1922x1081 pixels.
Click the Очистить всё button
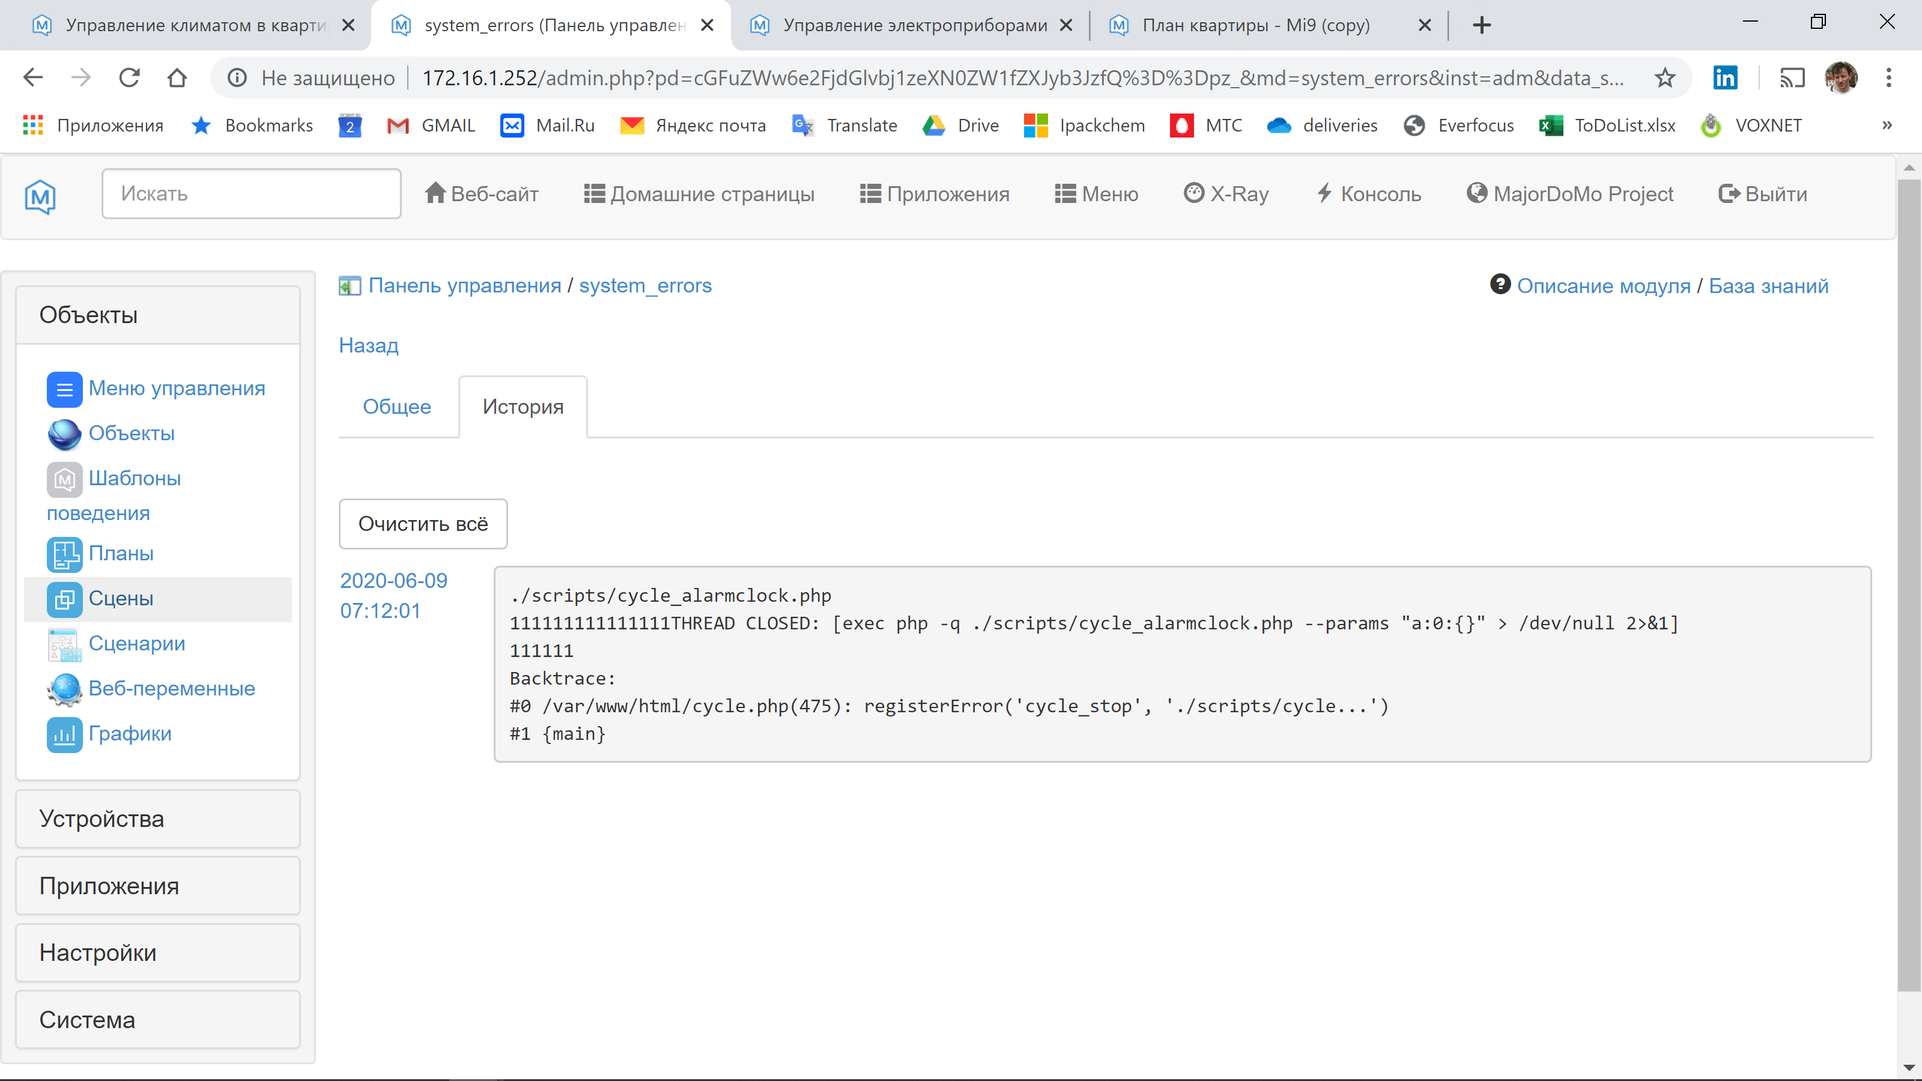422,524
